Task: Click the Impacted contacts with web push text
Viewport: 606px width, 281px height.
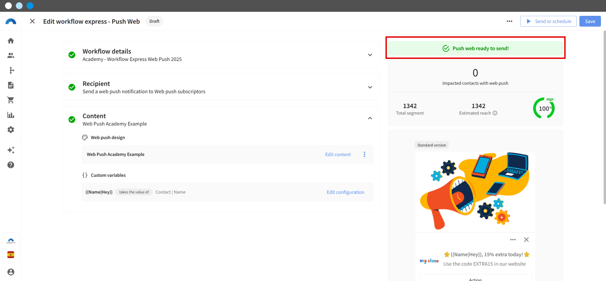Action: [475, 83]
